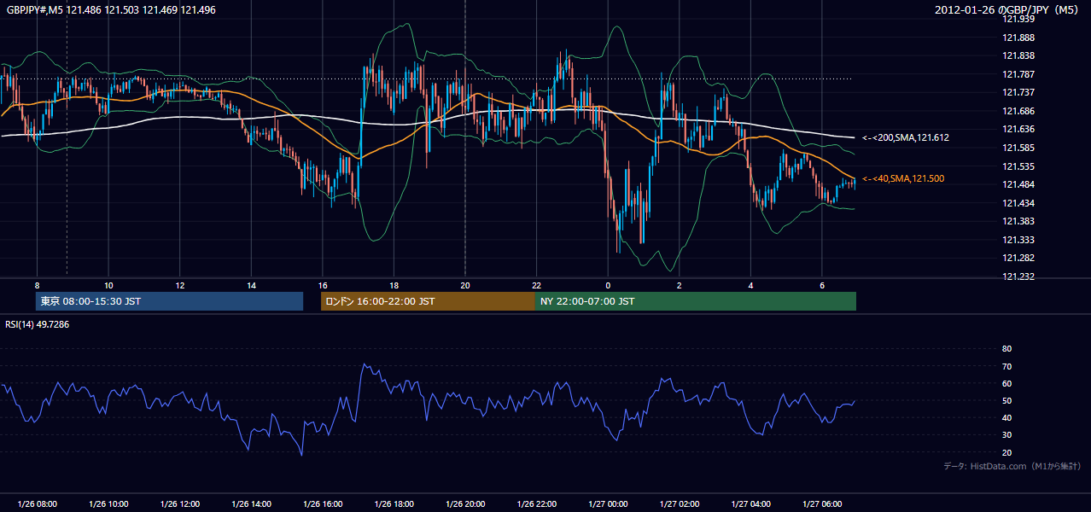Click the RSI 60 level label
This screenshot has height=512, width=1091.
1006,383
